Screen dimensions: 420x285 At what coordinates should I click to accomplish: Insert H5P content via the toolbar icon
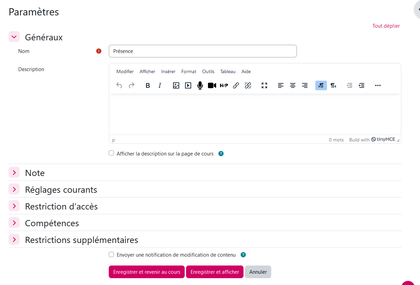tap(224, 85)
